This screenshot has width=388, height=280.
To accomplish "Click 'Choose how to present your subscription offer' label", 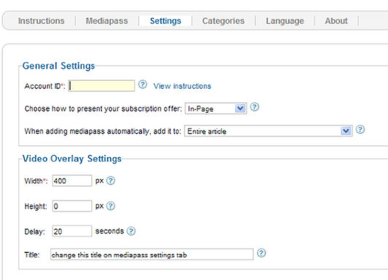I will [103, 109].
